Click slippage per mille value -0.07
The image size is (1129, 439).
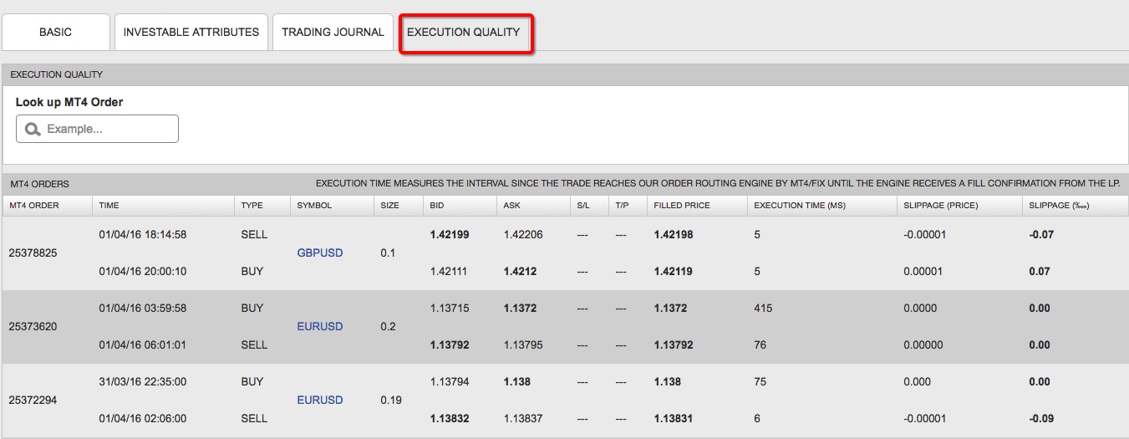click(1041, 234)
